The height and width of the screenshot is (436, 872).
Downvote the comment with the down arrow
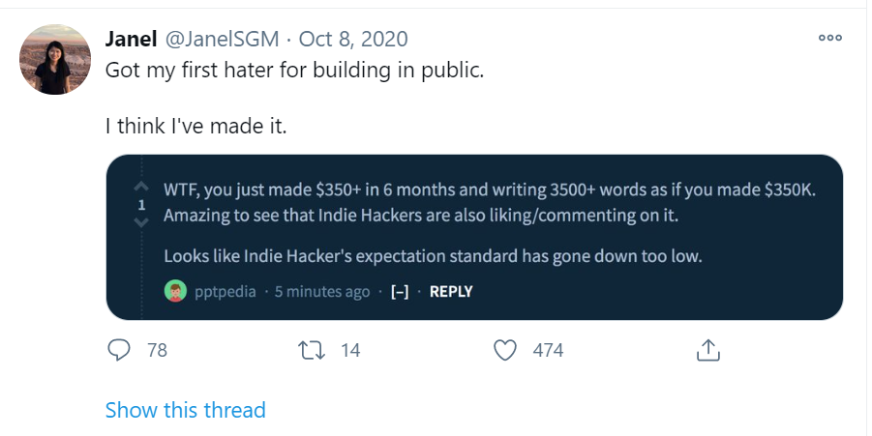(x=141, y=222)
